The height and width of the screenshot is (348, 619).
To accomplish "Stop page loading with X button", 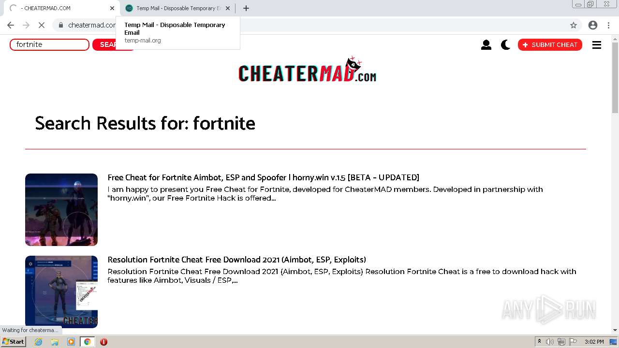I will coord(42,25).
